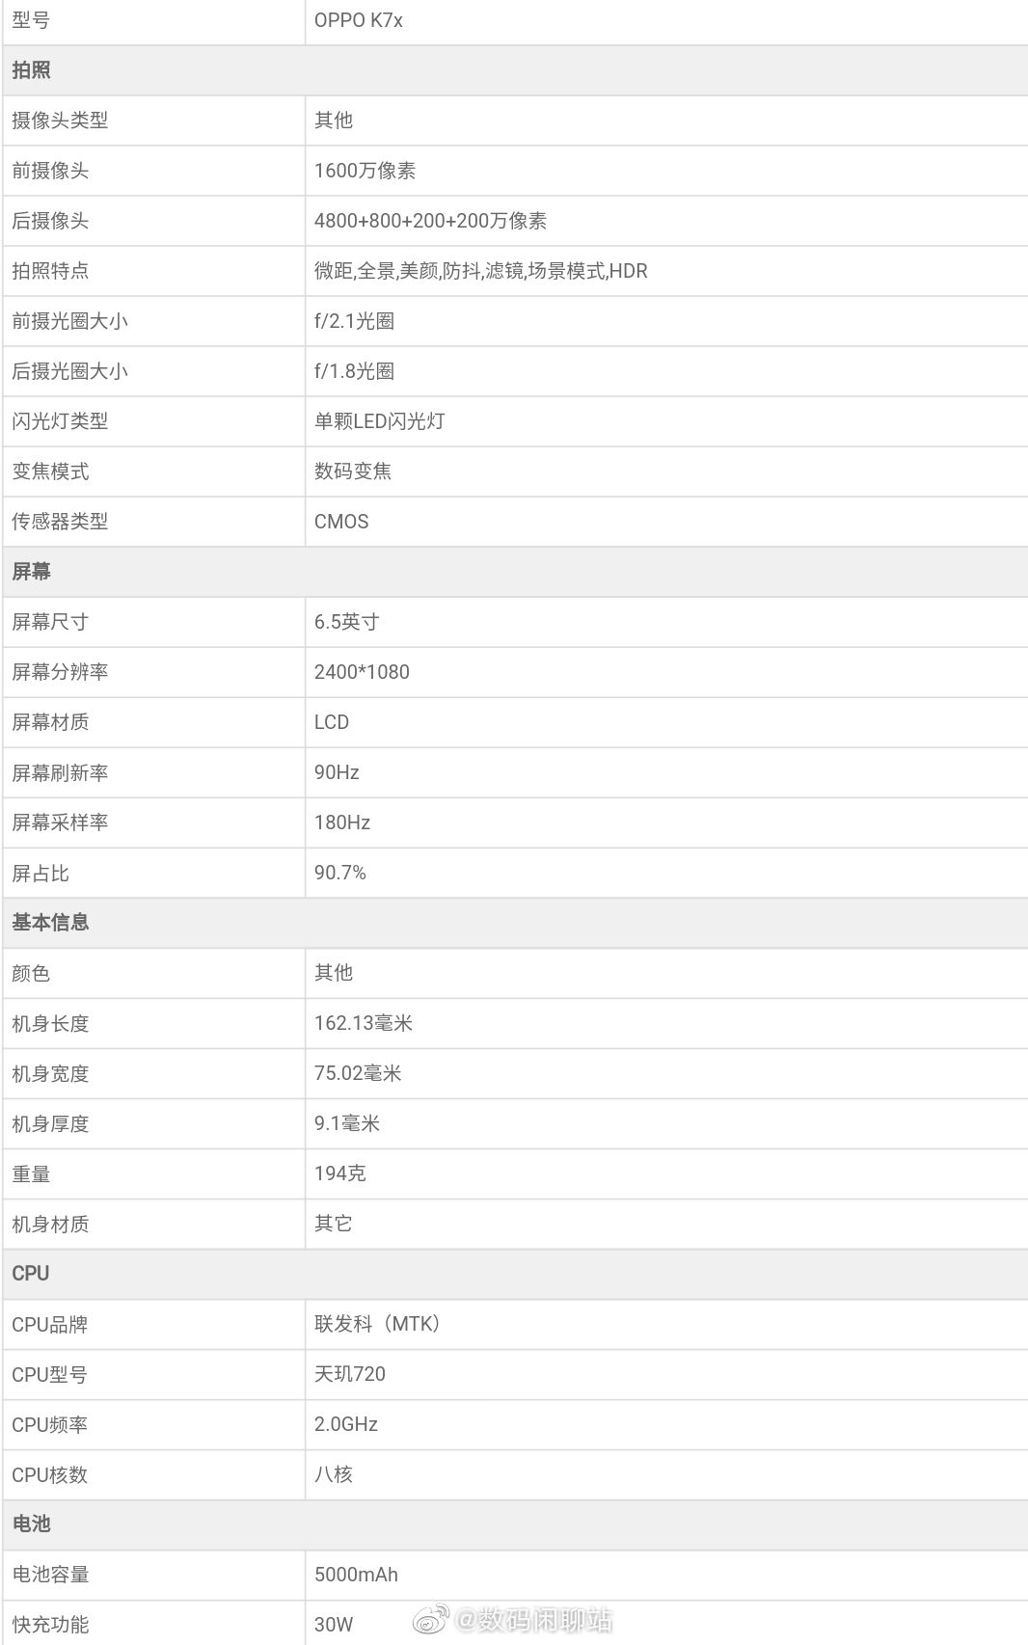The image size is (1028, 1645).
Task: Click the 'CPU频率' label
Action: tap(50, 1425)
